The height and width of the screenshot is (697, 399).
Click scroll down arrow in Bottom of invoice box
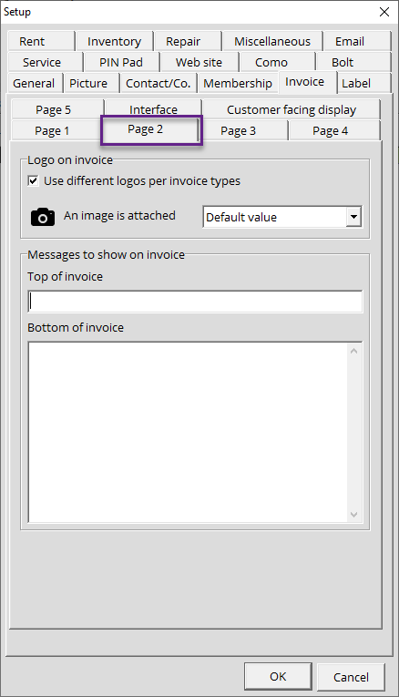(353, 514)
